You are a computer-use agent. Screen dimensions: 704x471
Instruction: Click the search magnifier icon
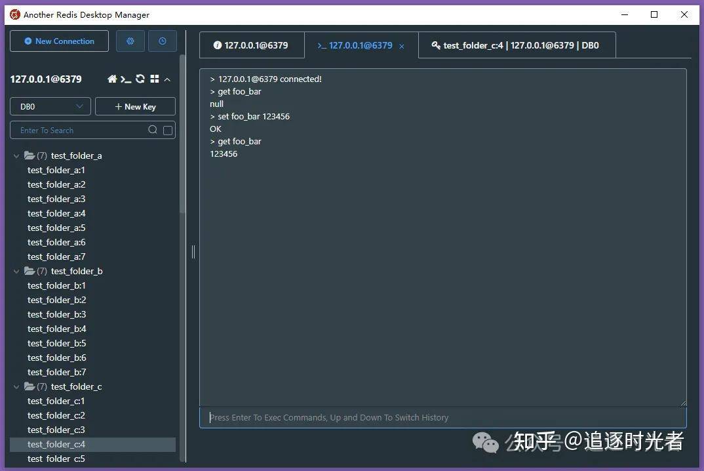click(x=153, y=130)
